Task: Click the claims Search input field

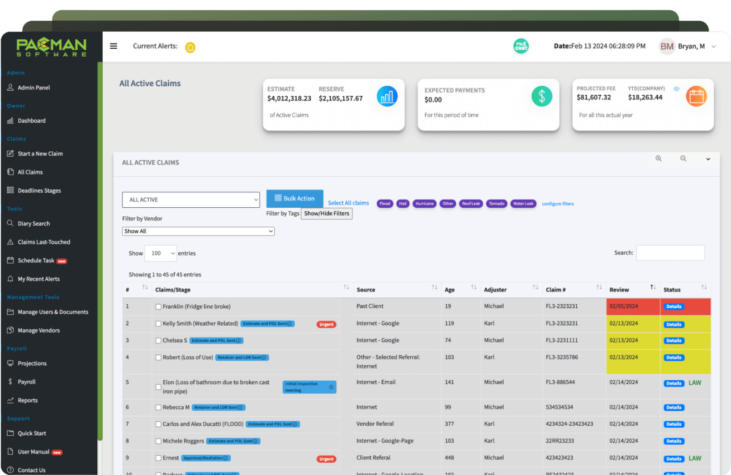Action: click(670, 253)
